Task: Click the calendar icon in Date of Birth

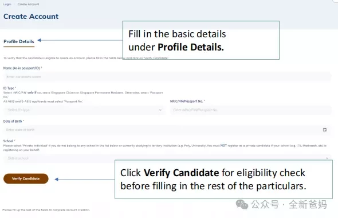Action: (x=325, y=130)
